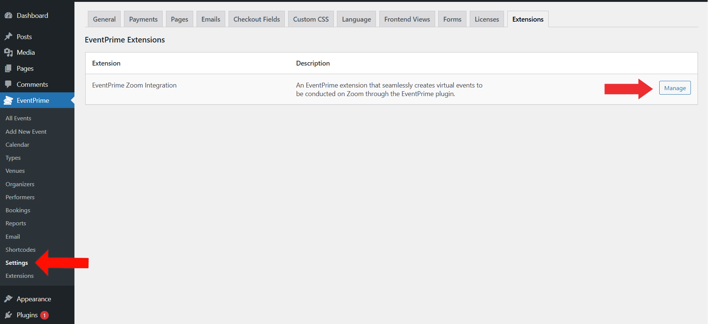Screen dimensions: 708x324
Task: Manage the EventPrime Zoom Integration extension
Action: click(x=675, y=88)
